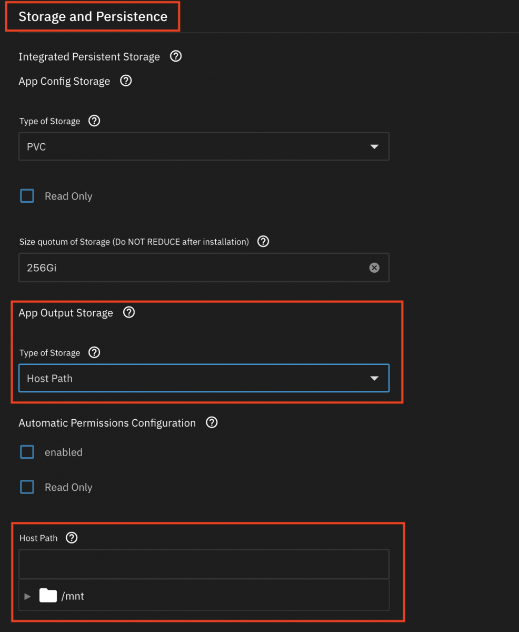Expand the /mnt directory tree arrow
The width and height of the screenshot is (519, 632).
tap(28, 596)
